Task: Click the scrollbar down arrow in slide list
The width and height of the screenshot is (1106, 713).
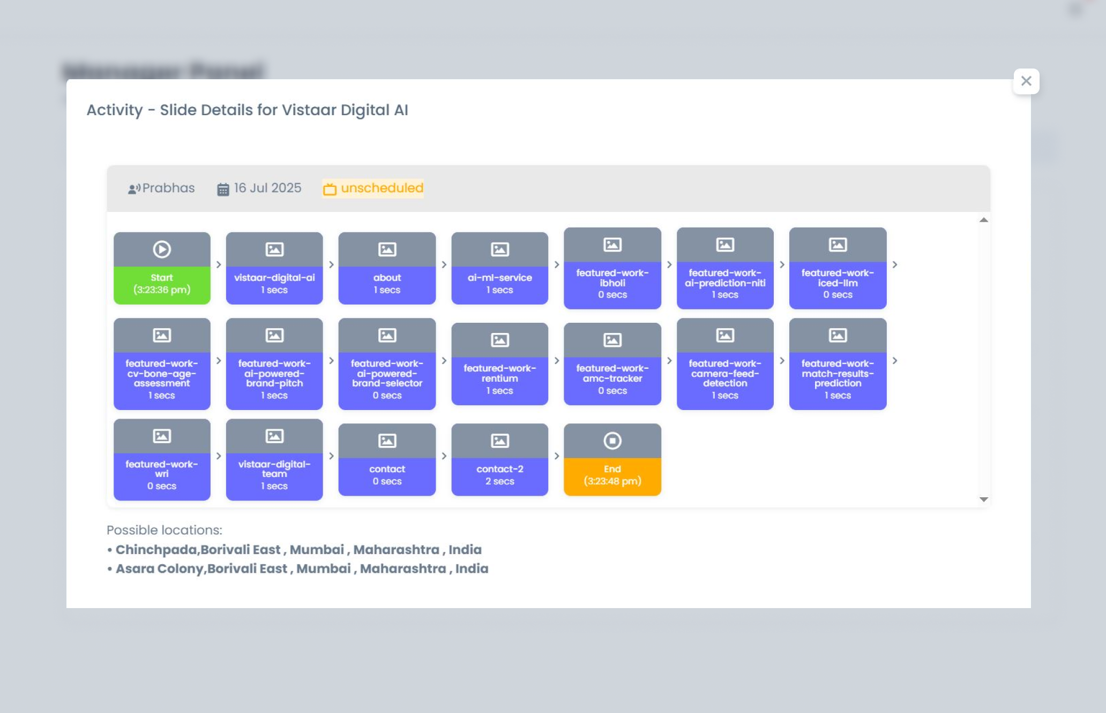Action: 984,499
